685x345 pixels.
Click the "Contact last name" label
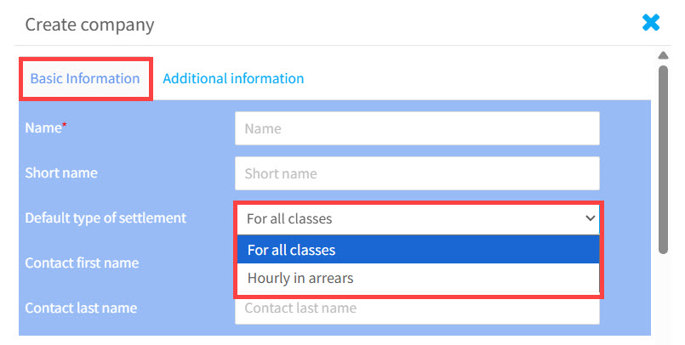pos(81,308)
